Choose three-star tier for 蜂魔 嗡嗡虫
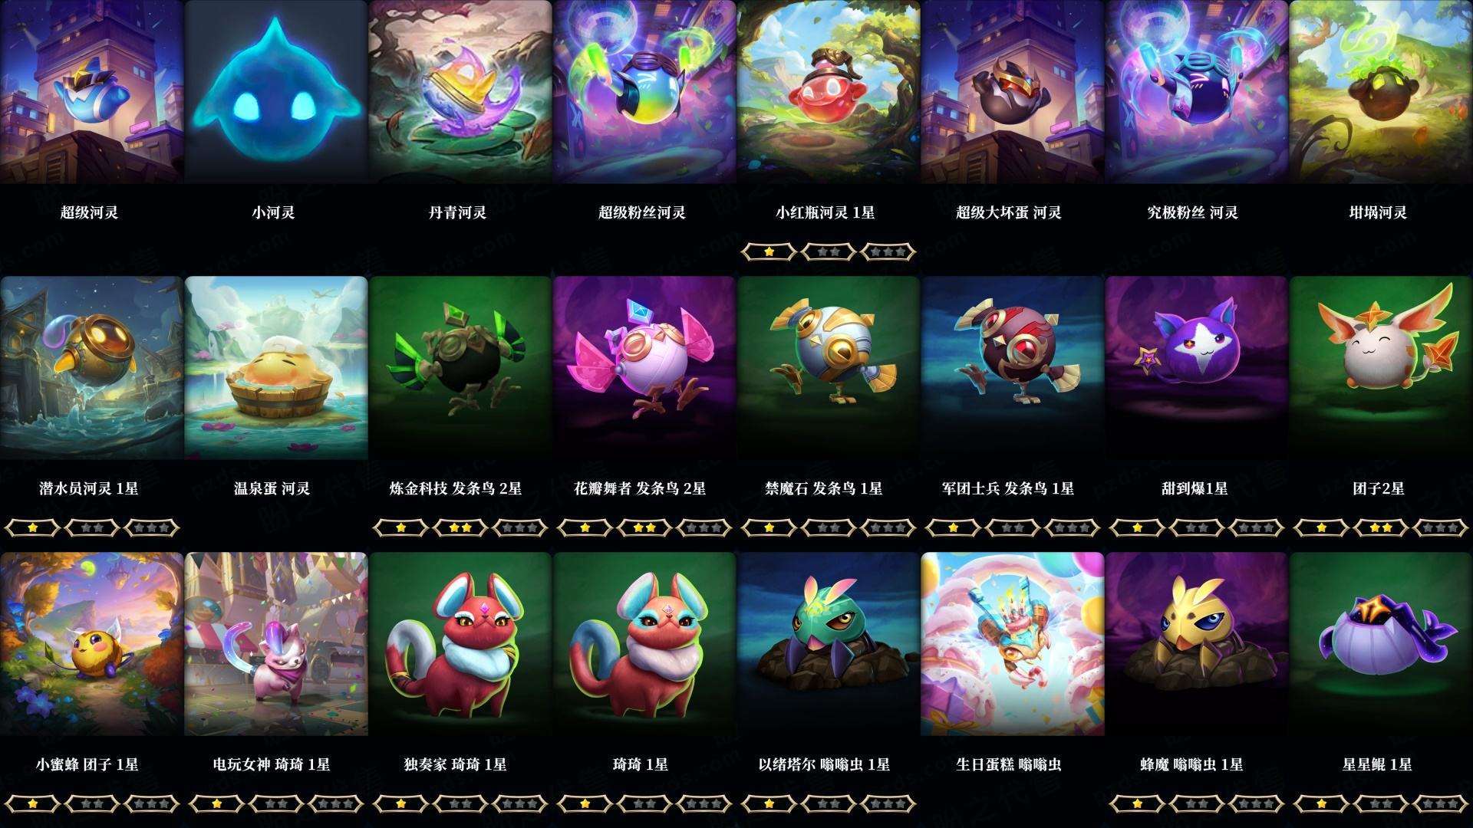 [x=1257, y=803]
